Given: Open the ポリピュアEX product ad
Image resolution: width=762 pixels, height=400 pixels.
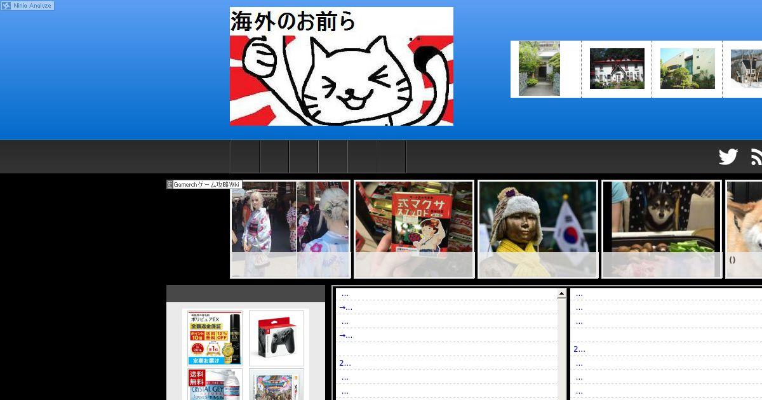Looking at the screenshot, I should pos(215,338).
